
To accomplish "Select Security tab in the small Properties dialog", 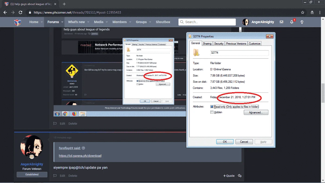I will pos(141,44).
